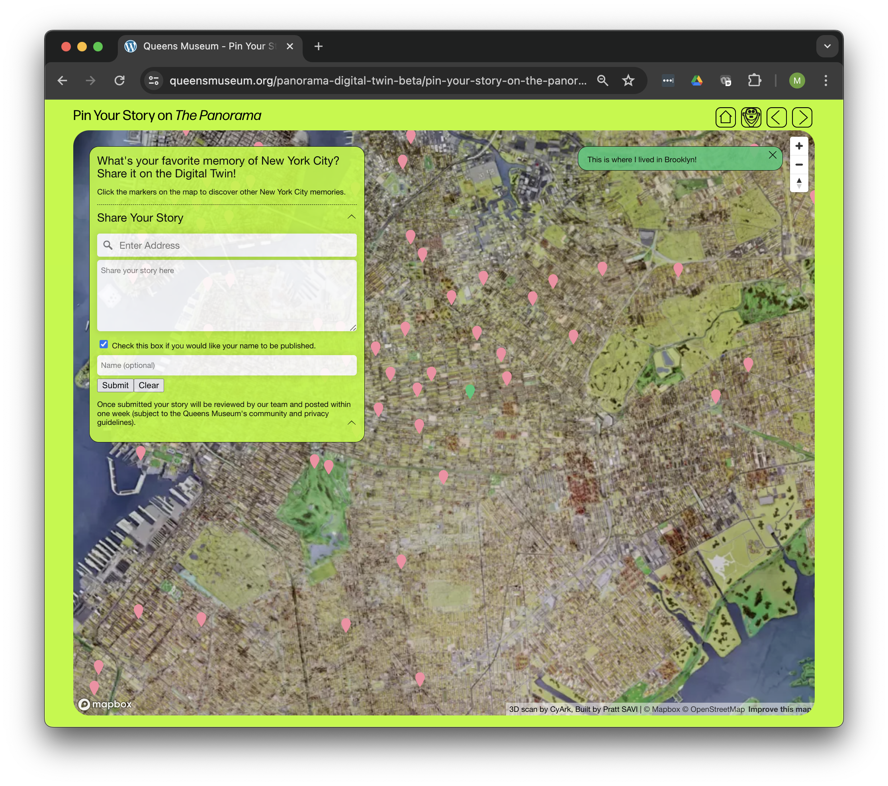Click the page zoom magnifier icon
This screenshot has width=888, height=786.
602,81
